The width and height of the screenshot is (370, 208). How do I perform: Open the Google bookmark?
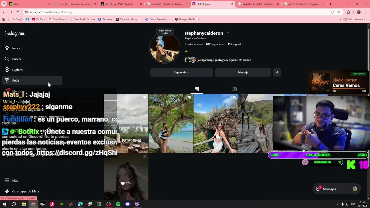pos(17,19)
